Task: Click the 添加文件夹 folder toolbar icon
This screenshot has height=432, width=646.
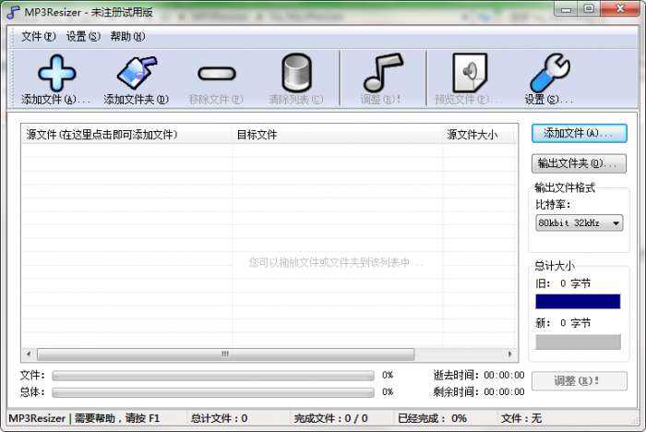Action: pyautogui.click(x=136, y=73)
